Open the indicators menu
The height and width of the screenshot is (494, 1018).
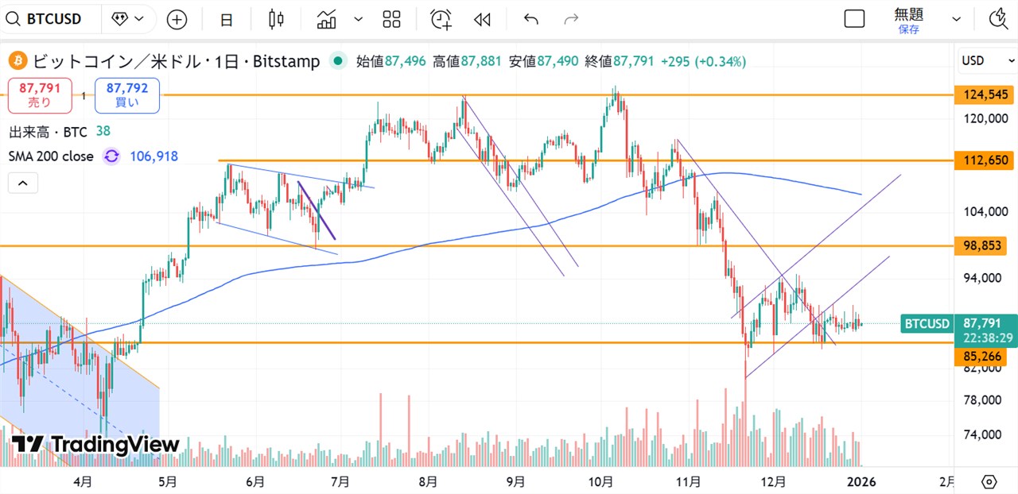click(327, 20)
